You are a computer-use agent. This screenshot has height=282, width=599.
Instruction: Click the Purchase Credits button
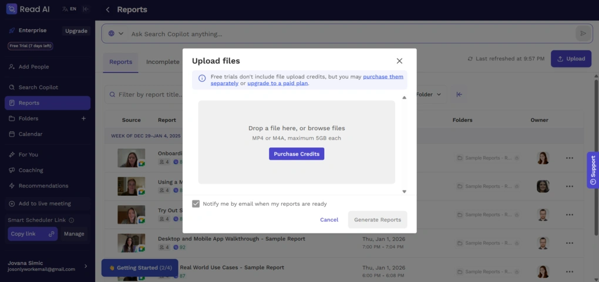point(297,154)
